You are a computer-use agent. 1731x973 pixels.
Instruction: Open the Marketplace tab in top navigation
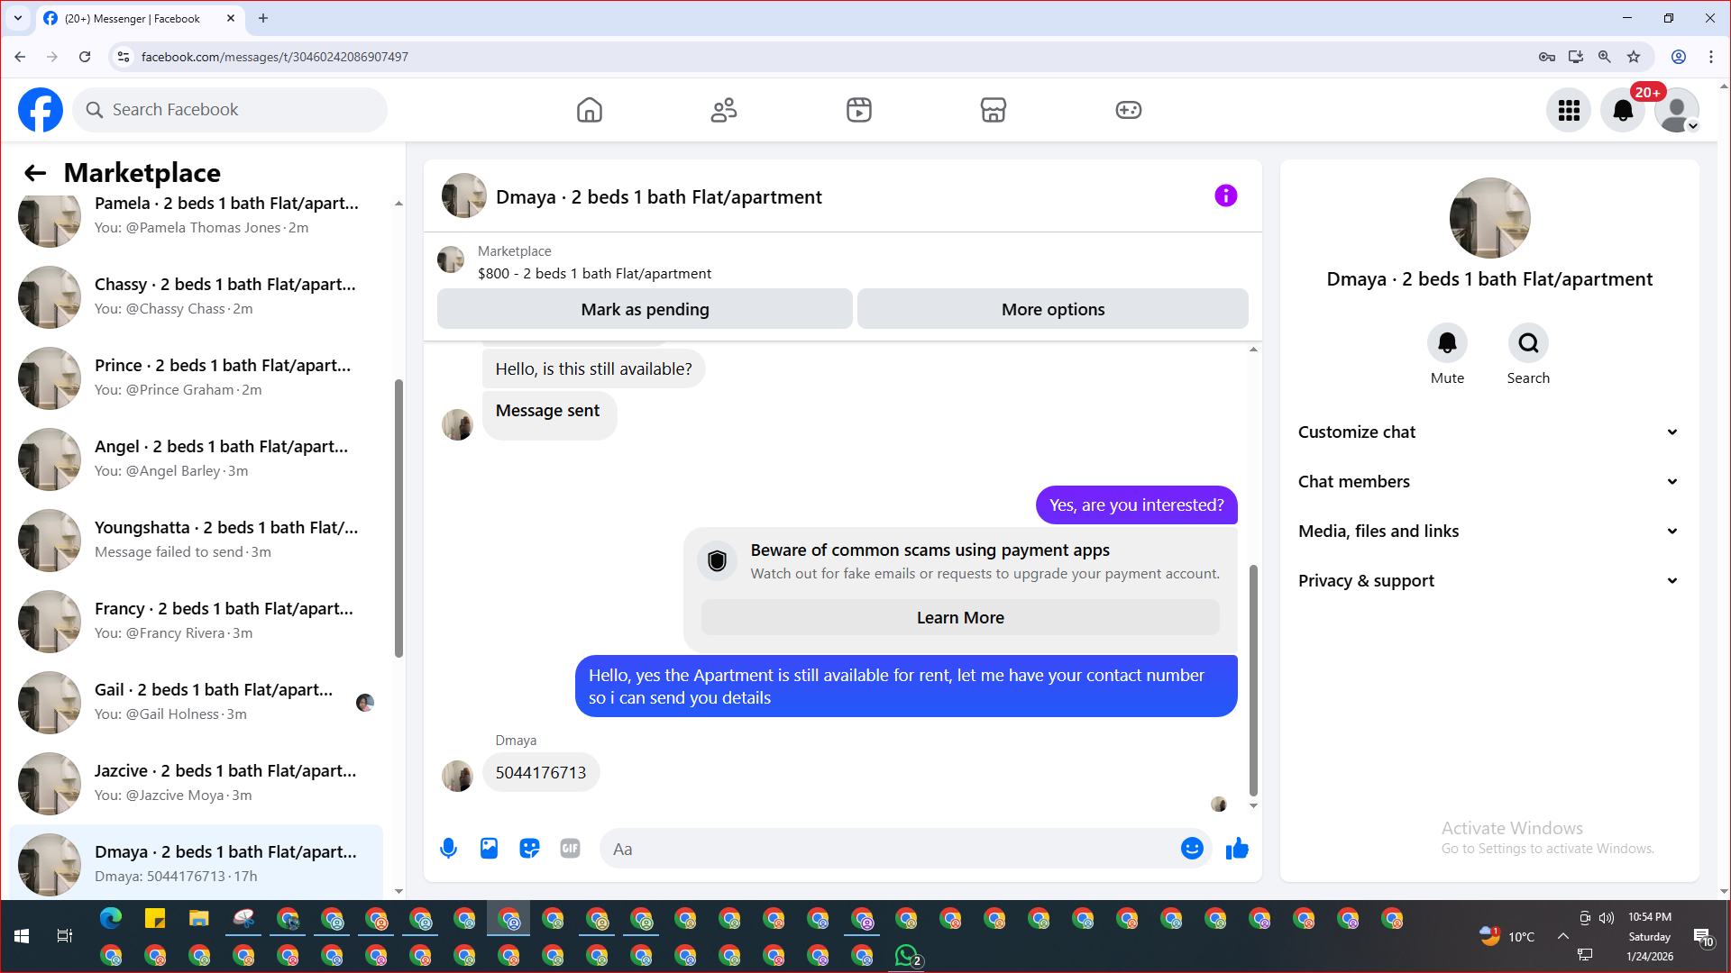pyautogui.click(x=993, y=110)
